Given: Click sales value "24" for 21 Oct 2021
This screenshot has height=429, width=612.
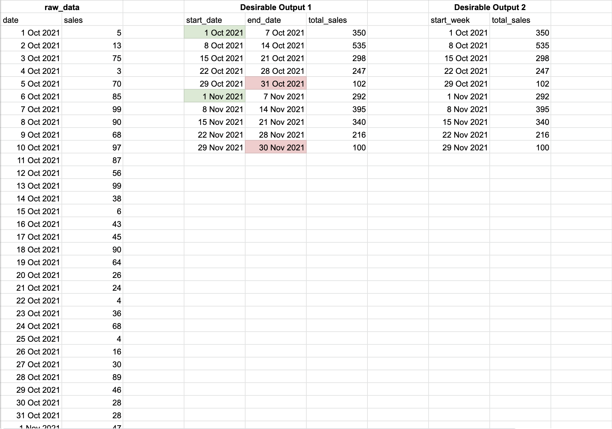Looking at the screenshot, I should pos(92,288).
